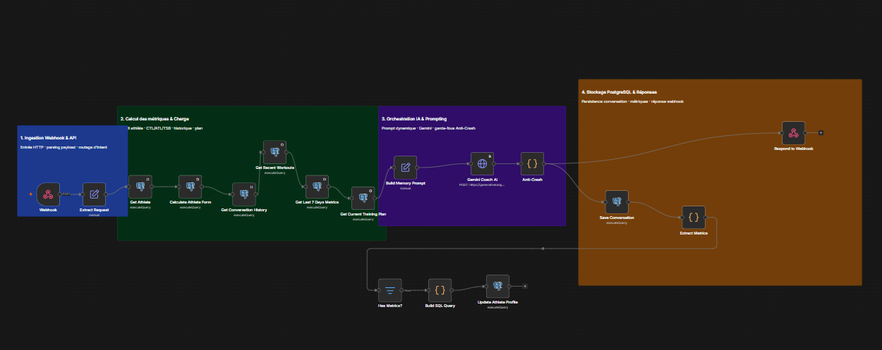
Task: Select the Gemini Coach AI HTTP node
Action: 482,163
